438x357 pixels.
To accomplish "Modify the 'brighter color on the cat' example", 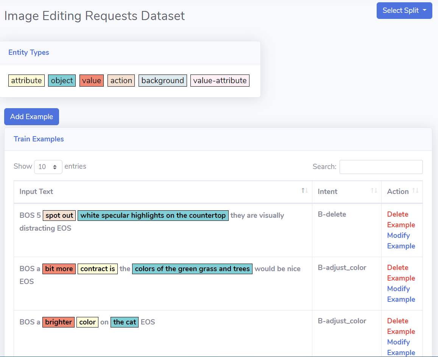I will click(401, 347).
